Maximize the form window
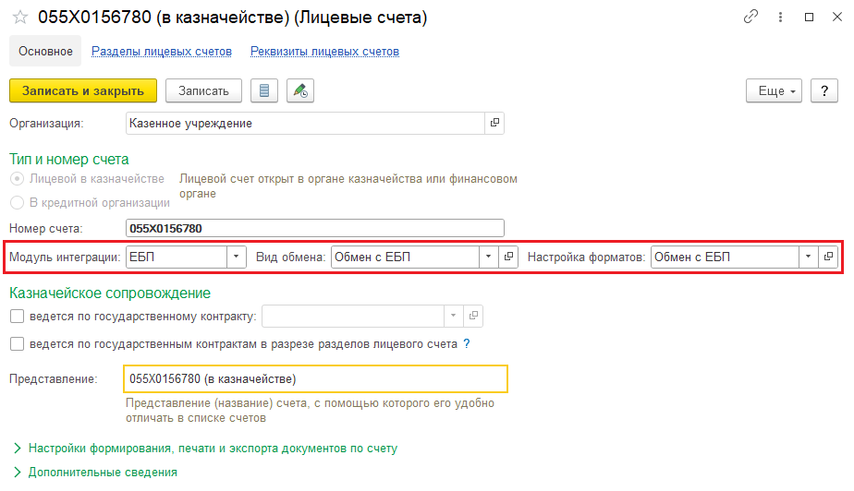The height and width of the screenshot is (491, 854). point(810,18)
